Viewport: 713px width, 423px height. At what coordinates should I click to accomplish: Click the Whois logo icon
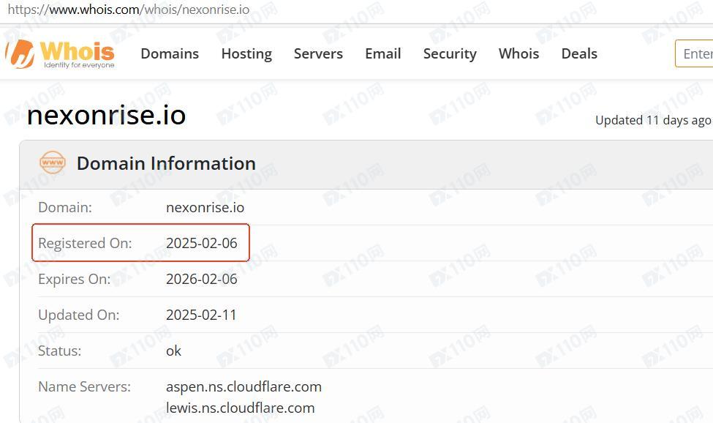(20, 53)
